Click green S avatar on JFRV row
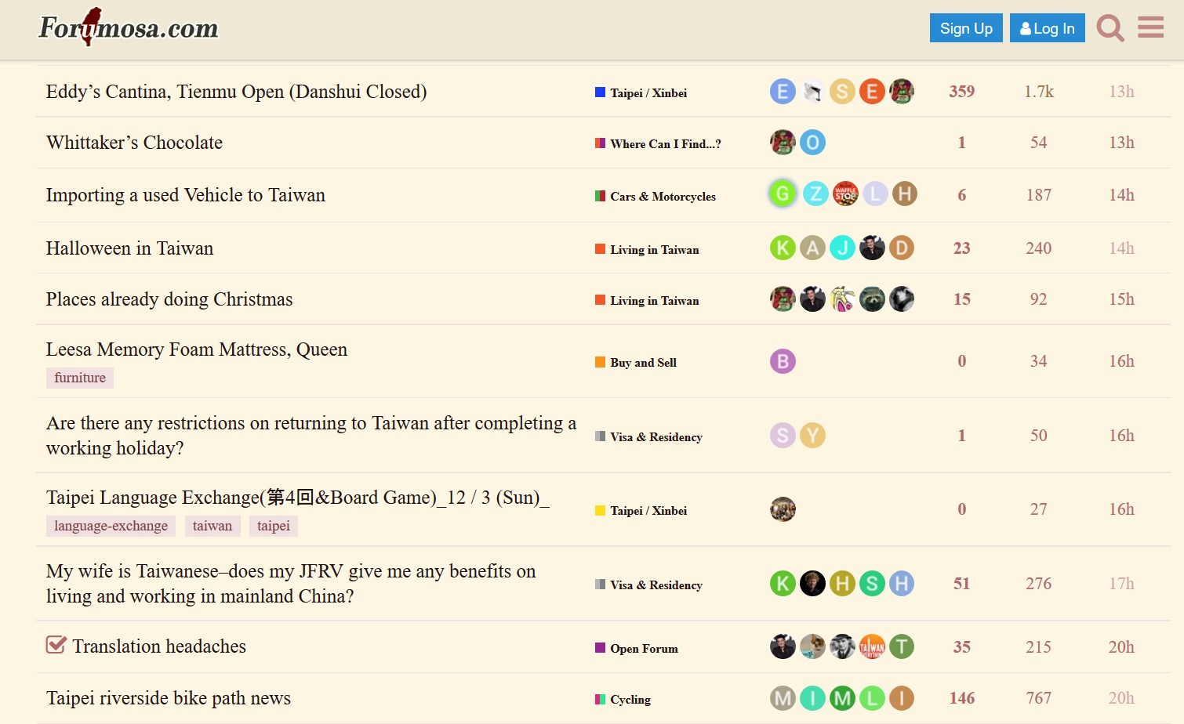This screenshot has height=724, width=1184. click(x=872, y=584)
